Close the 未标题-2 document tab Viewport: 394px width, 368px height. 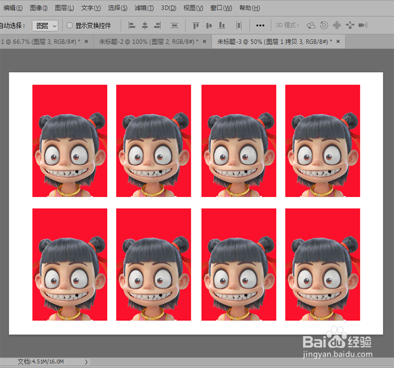pos(204,41)
